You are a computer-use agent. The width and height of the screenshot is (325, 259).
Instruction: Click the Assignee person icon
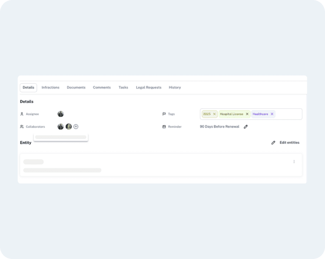coord(22,114)
